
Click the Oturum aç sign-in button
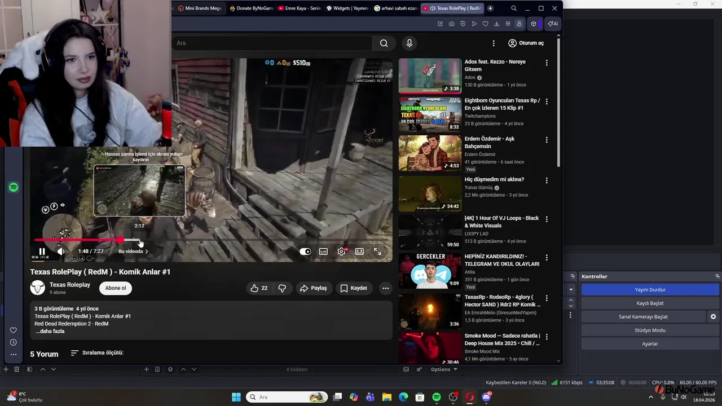pyautogui.click(x=526, y=43)
